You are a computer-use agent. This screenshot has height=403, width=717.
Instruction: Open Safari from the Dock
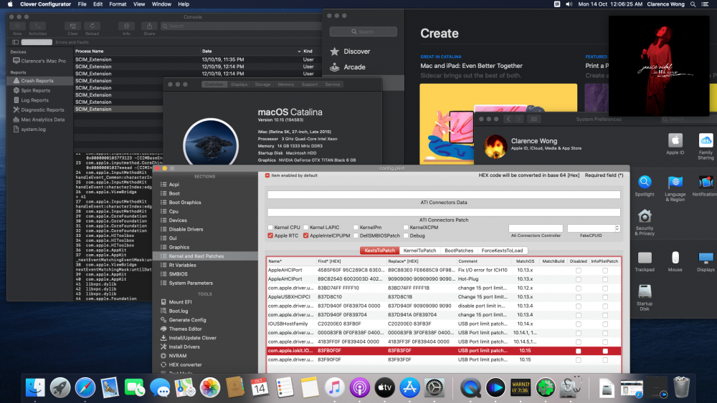[x=85, y=388]
